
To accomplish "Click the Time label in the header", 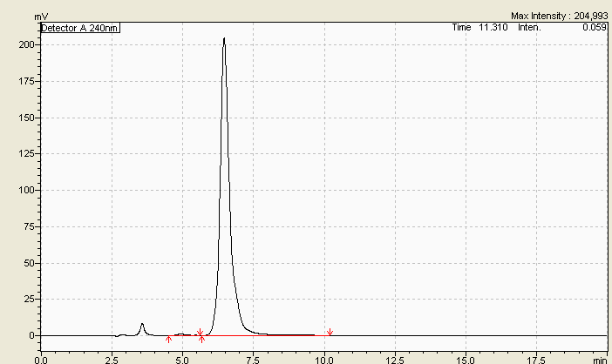I will 461,28.
